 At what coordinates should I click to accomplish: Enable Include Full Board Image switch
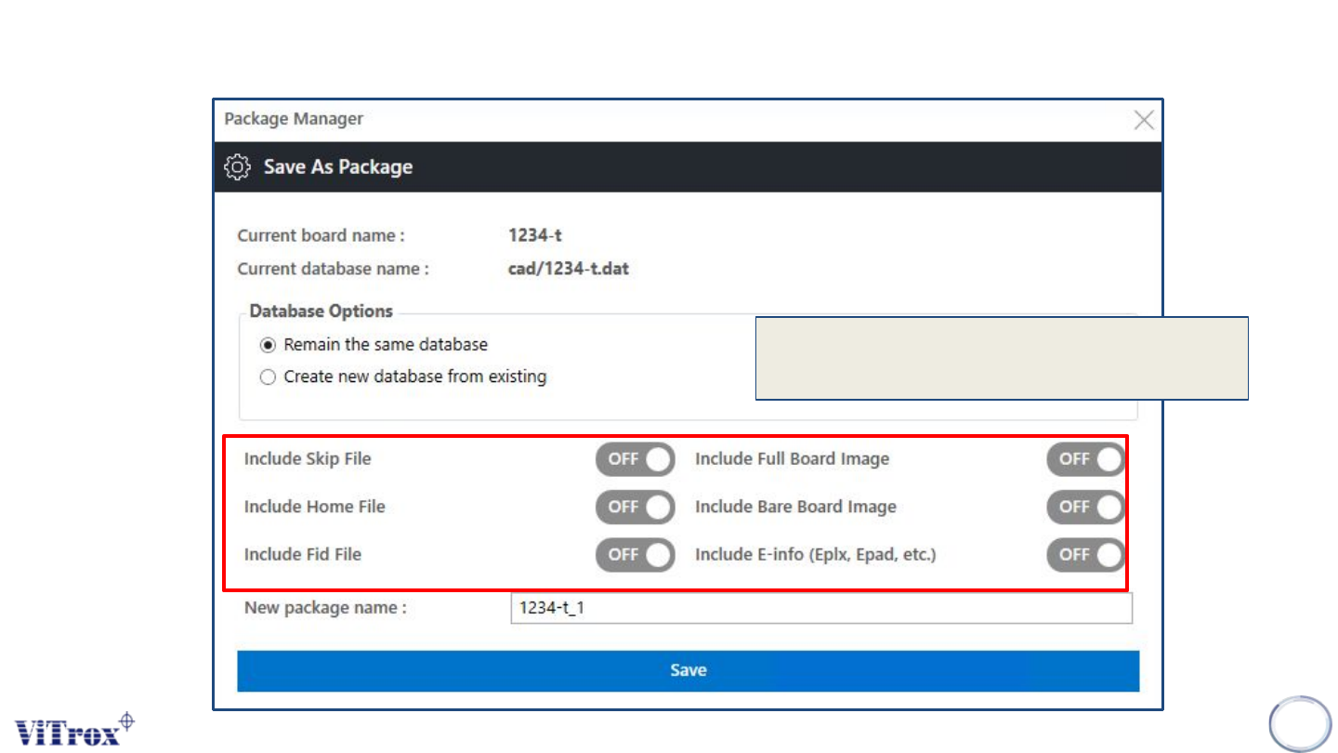1085,458
